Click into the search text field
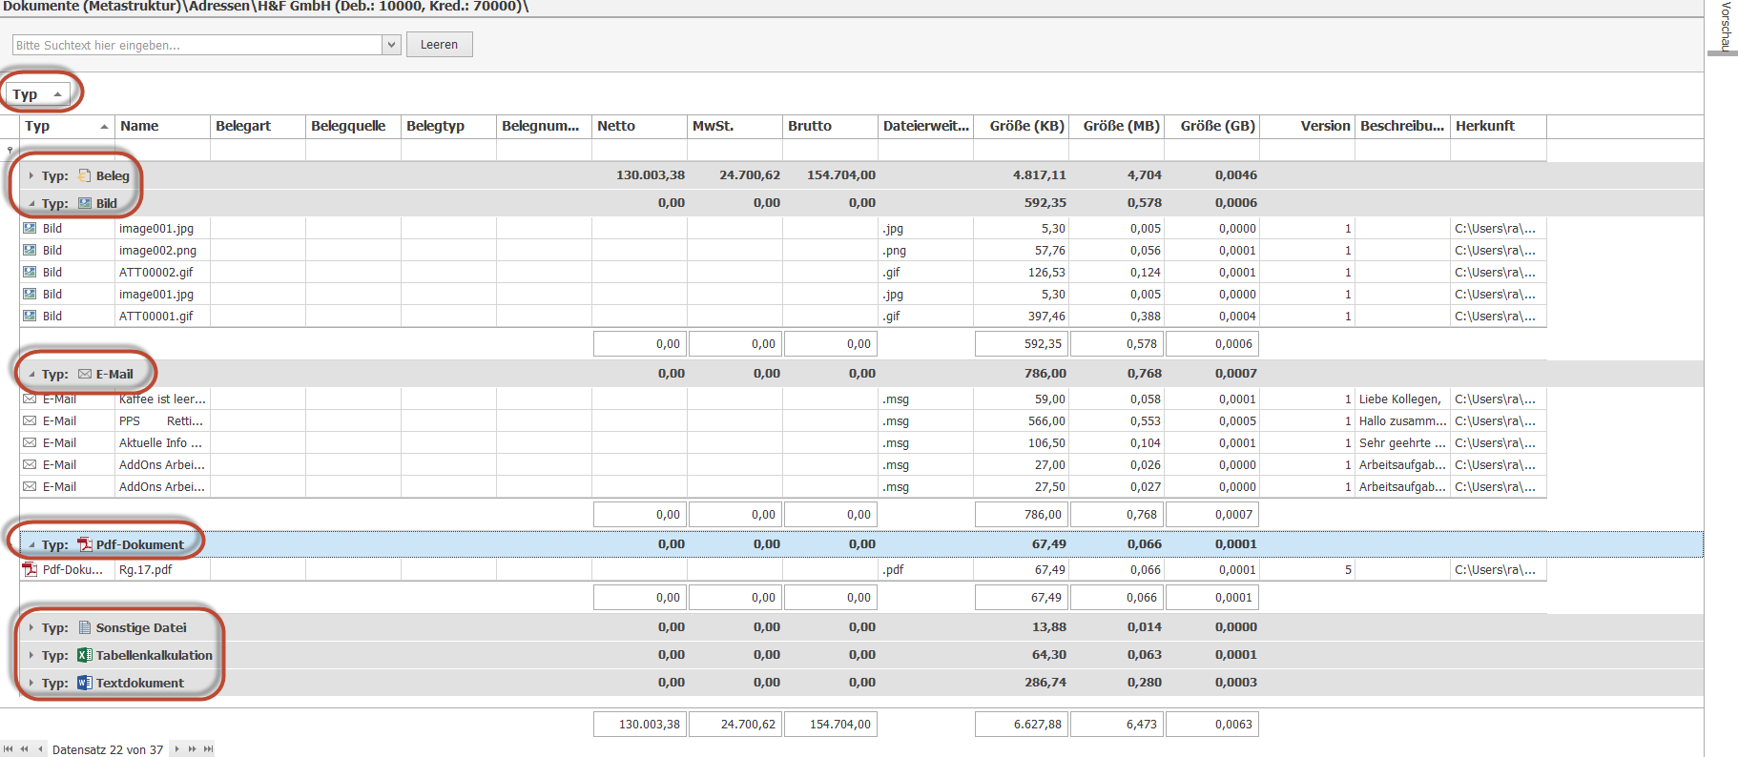The height and width of the screenshot is (757, 1738). [x=197, y=45]
